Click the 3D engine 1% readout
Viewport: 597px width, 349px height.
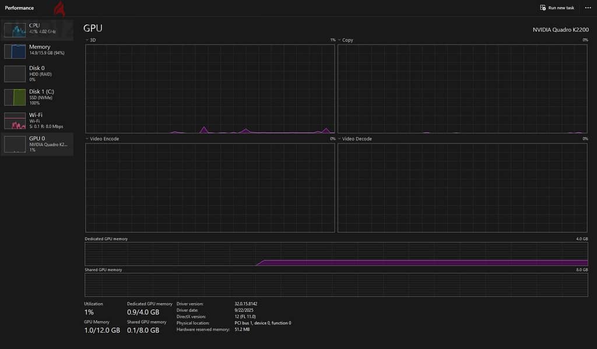[333, 40]
